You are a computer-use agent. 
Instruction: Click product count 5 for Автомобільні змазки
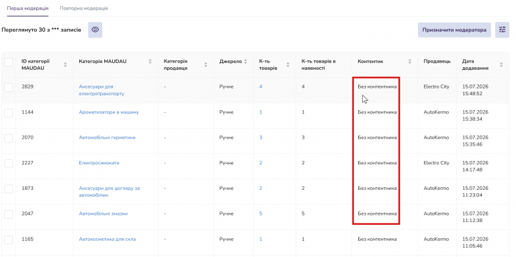(261, 213)
